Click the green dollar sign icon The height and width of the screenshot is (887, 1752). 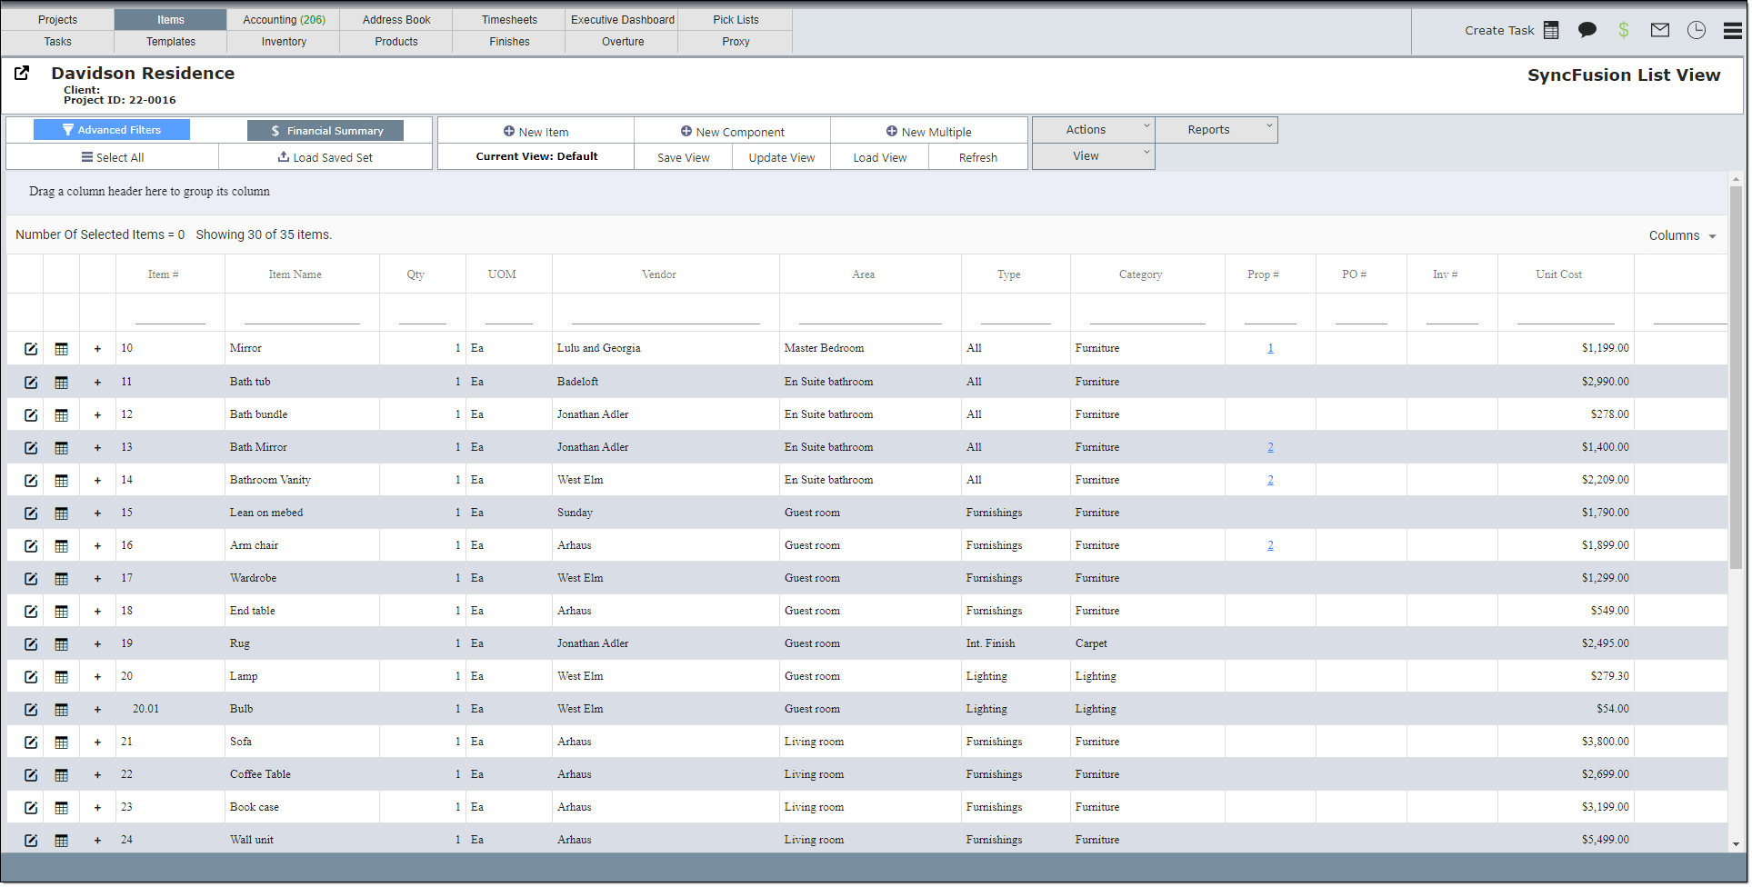(1624, 30)
